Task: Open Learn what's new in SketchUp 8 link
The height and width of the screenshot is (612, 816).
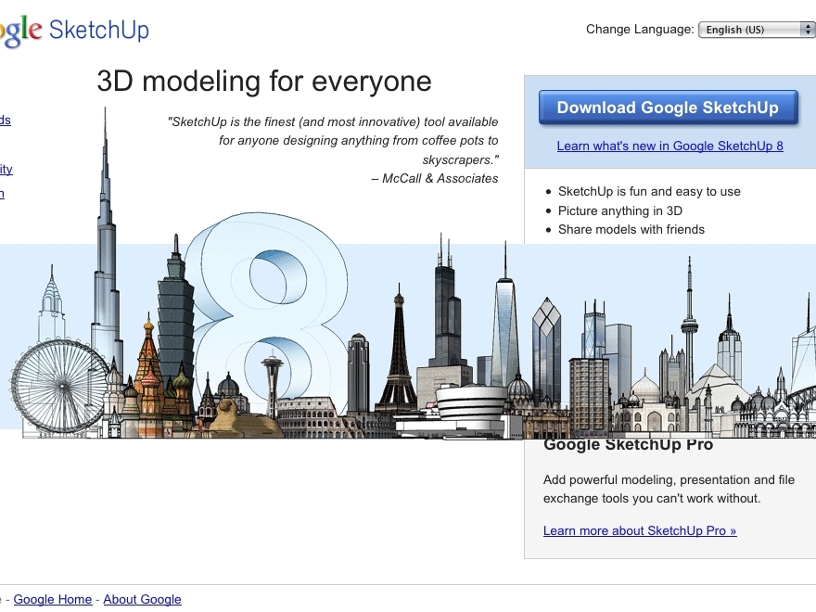Action: tap(669, 146)
